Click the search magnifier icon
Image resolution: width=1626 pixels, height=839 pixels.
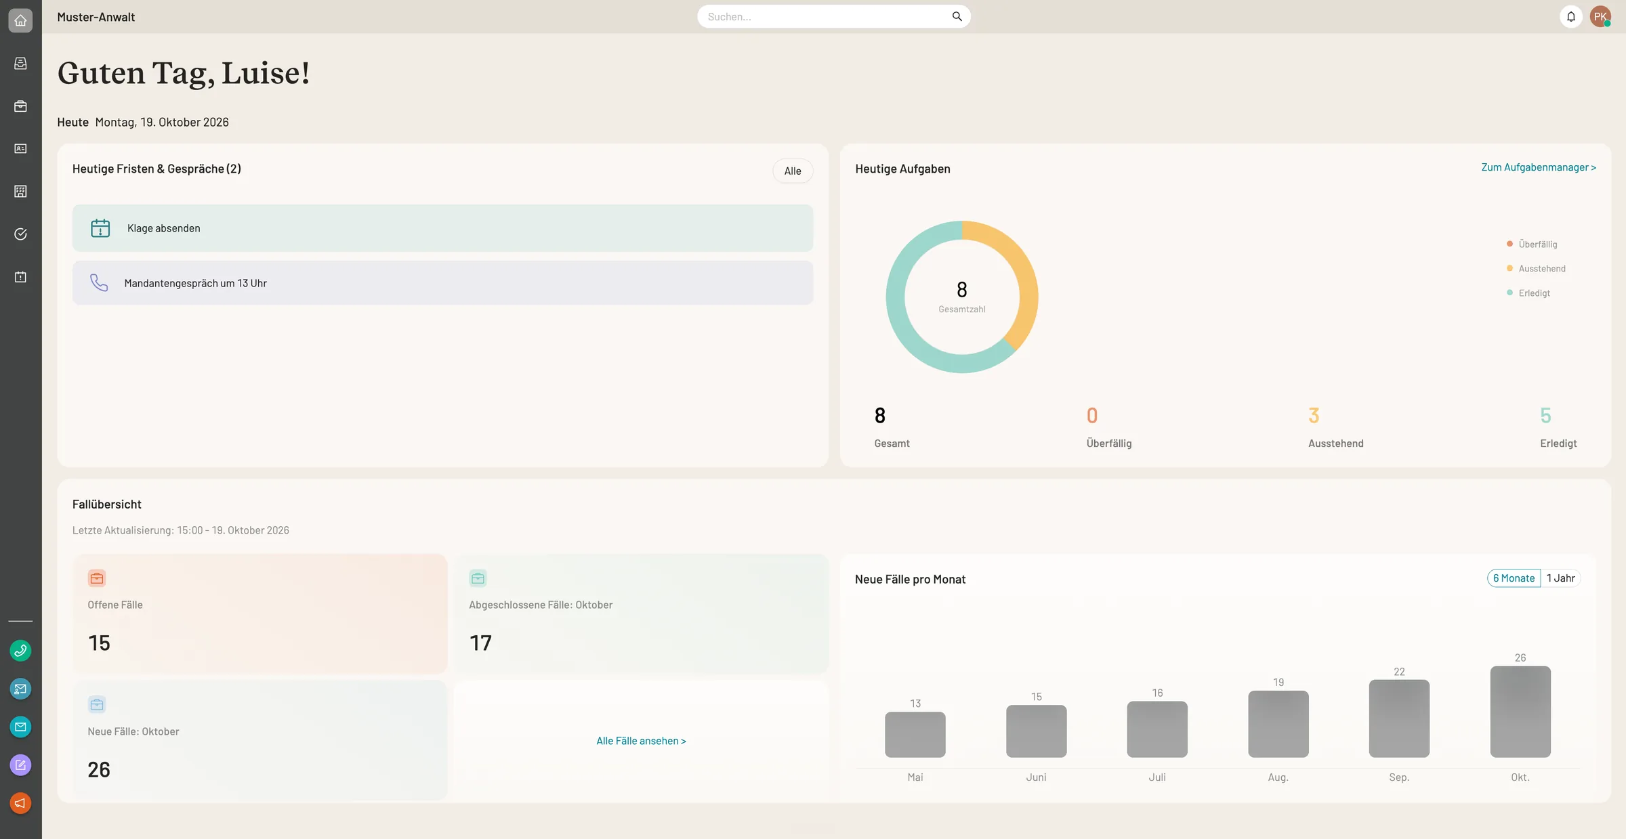pos(957,16)
